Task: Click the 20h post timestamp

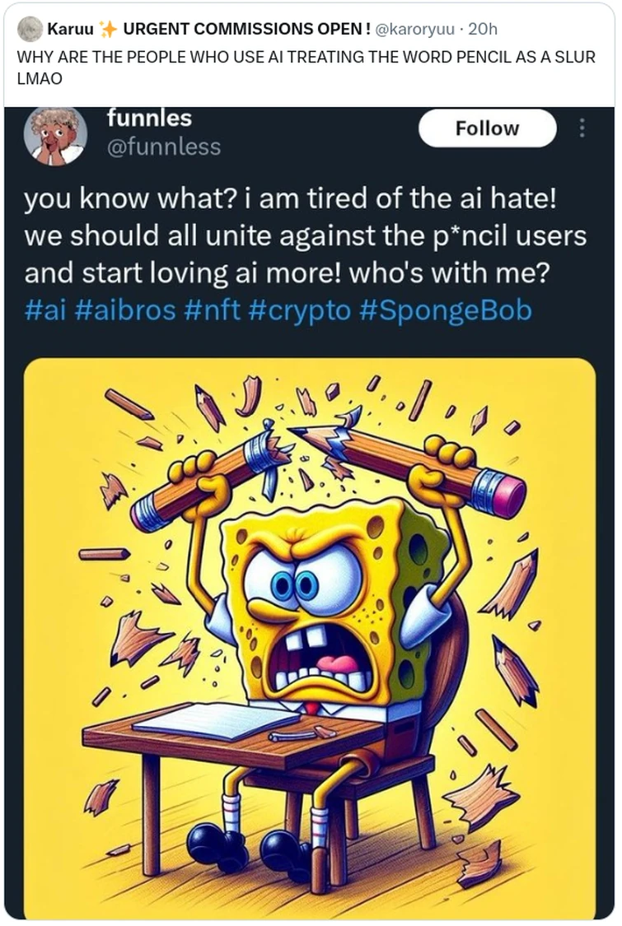Action: pos(483,30)
